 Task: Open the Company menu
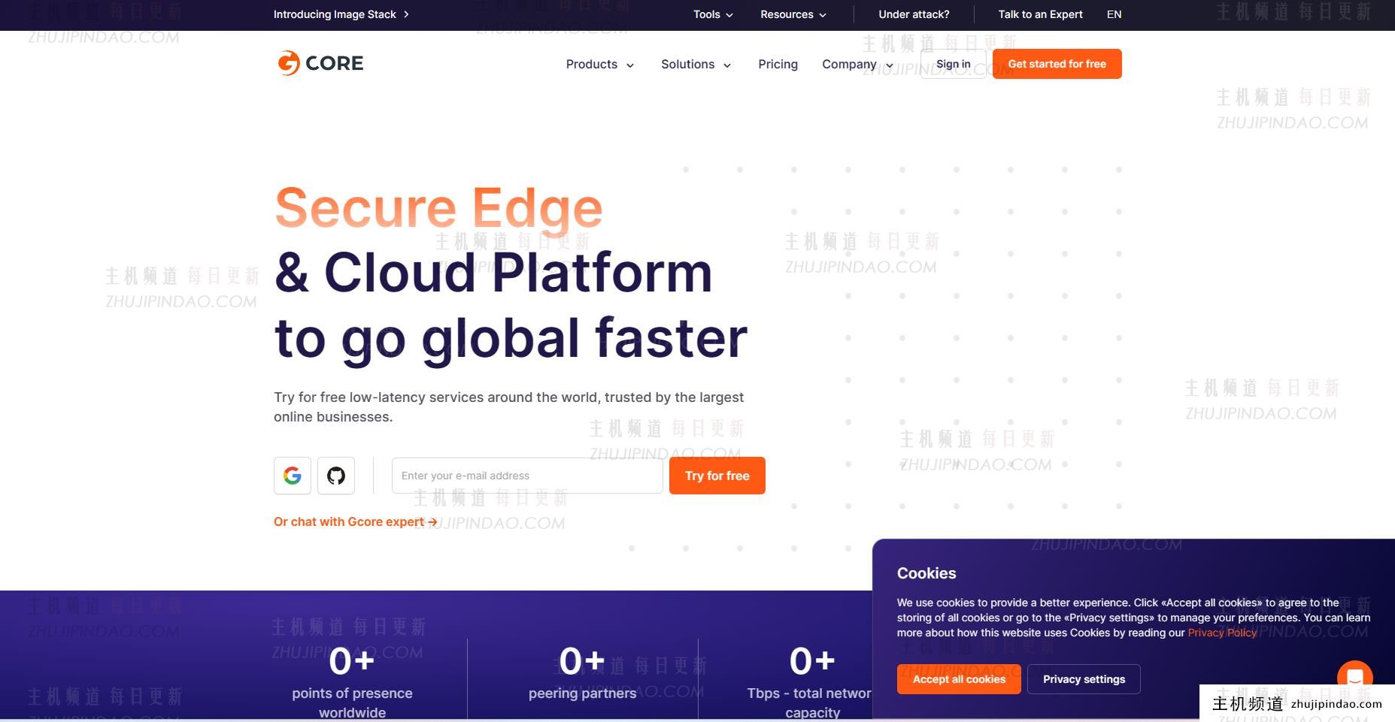(858, 65)
